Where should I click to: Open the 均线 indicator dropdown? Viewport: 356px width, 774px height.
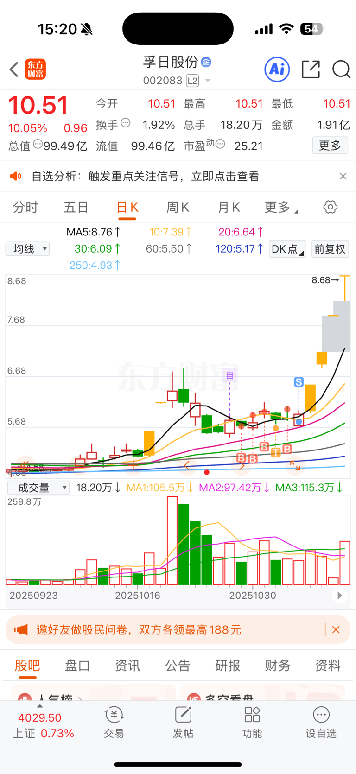pyautogui.click(x=27, y=249)
